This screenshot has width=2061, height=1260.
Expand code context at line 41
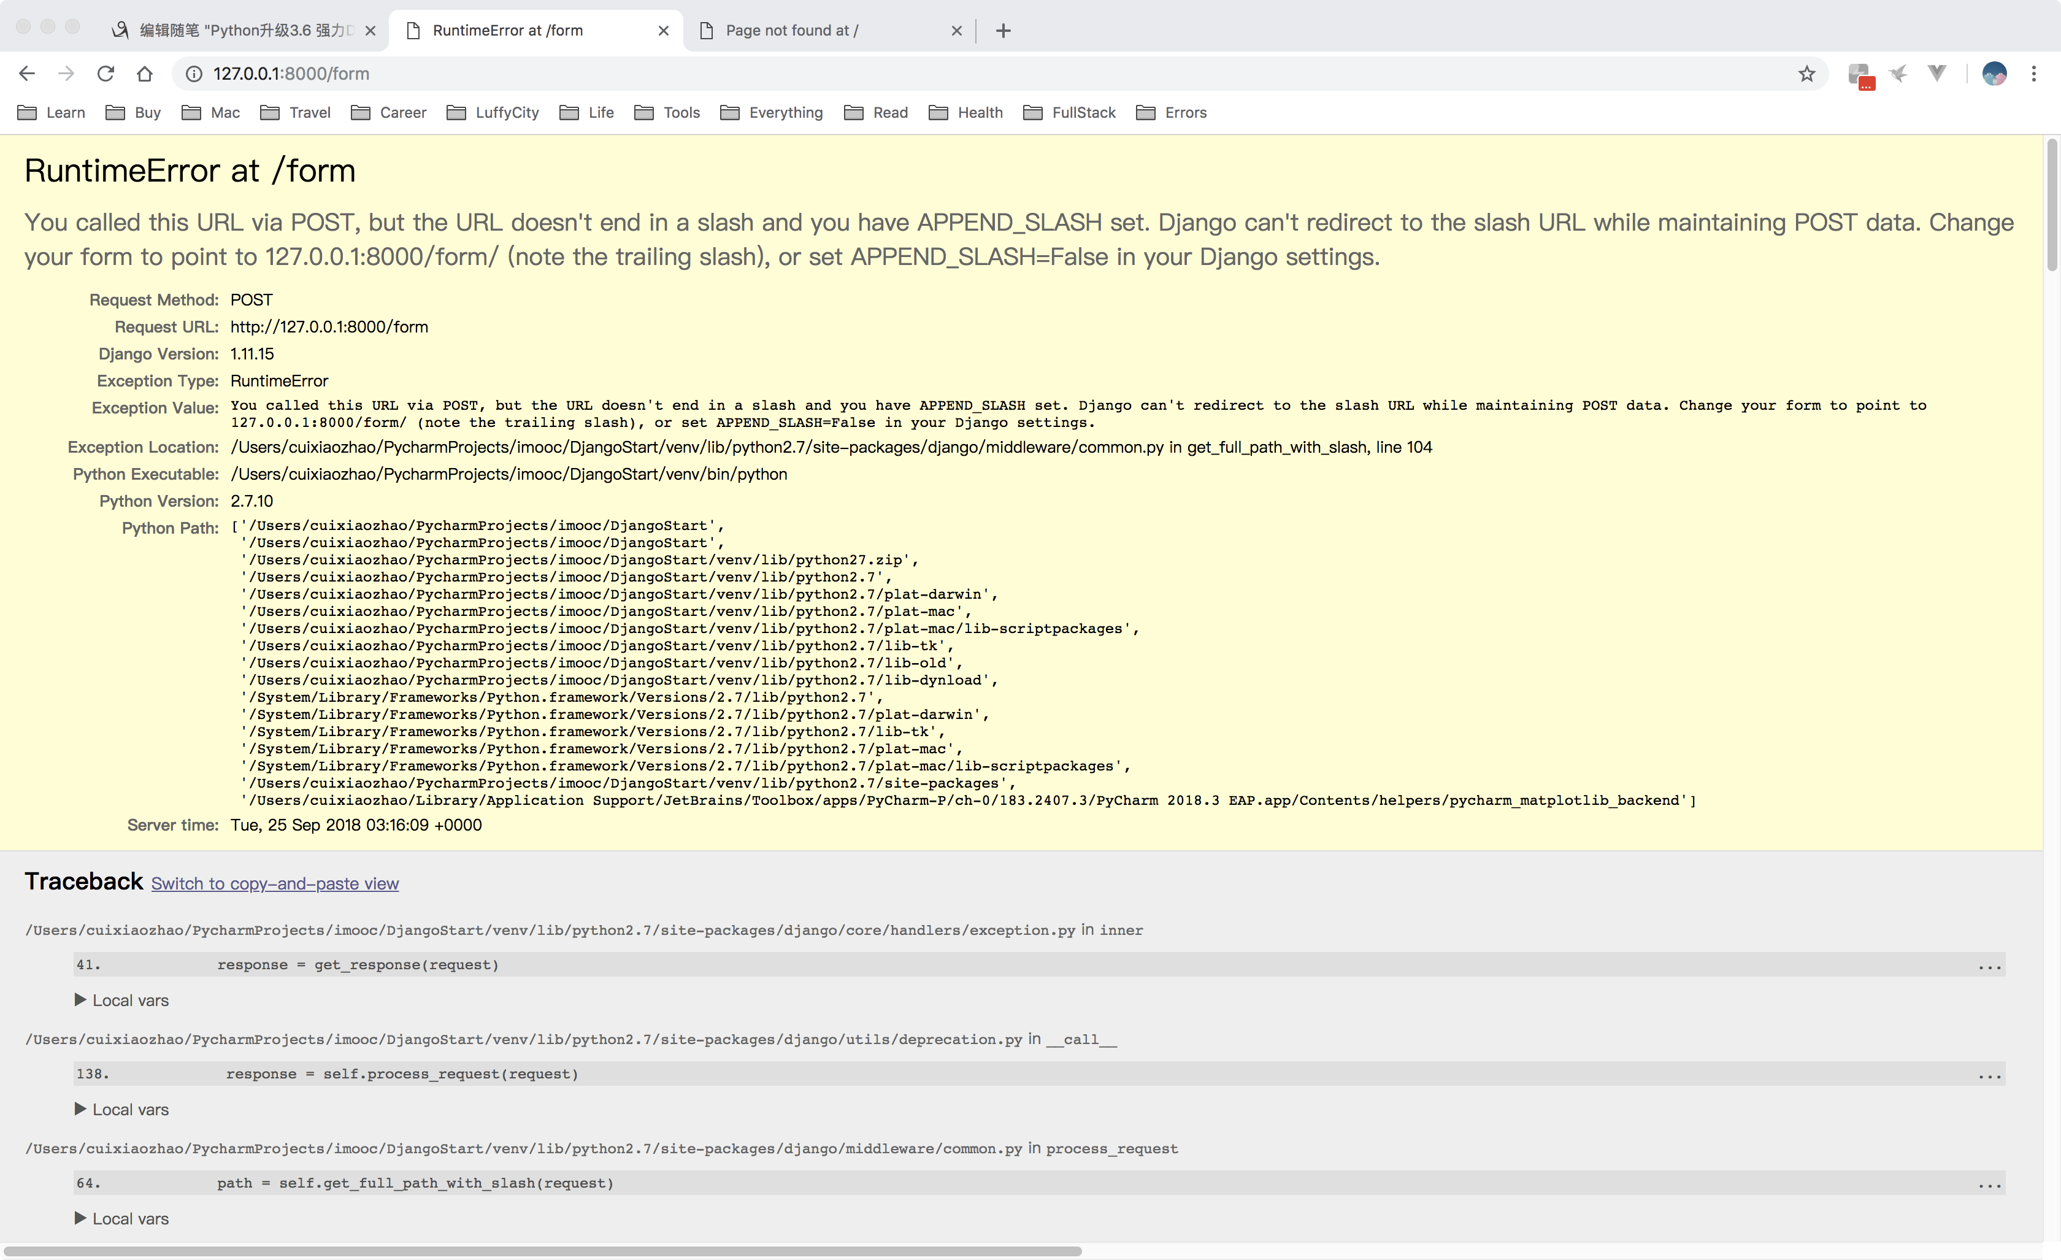pos(1989,966)
